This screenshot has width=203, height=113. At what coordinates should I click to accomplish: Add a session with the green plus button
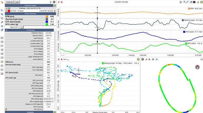54,6
